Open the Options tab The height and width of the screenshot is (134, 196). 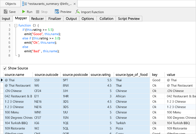point(88,18)
